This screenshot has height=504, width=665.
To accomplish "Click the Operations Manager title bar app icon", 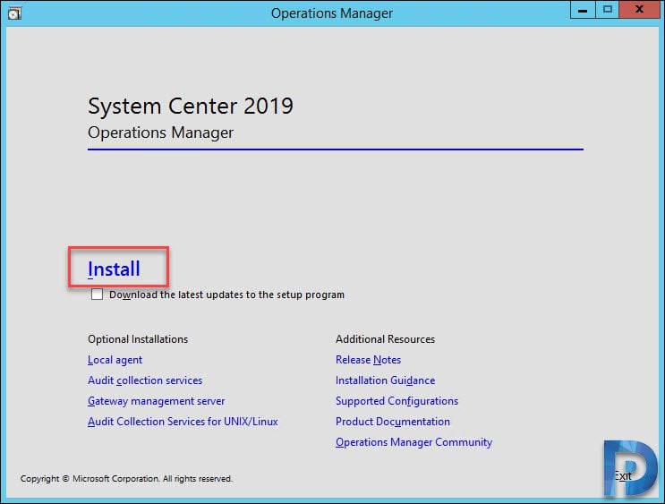I will coord(14,13).
